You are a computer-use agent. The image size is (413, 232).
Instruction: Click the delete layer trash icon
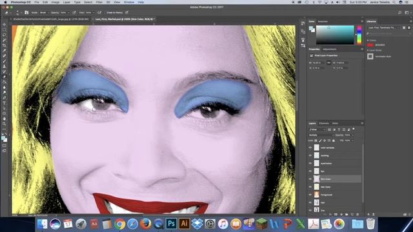tap(358, 215)
